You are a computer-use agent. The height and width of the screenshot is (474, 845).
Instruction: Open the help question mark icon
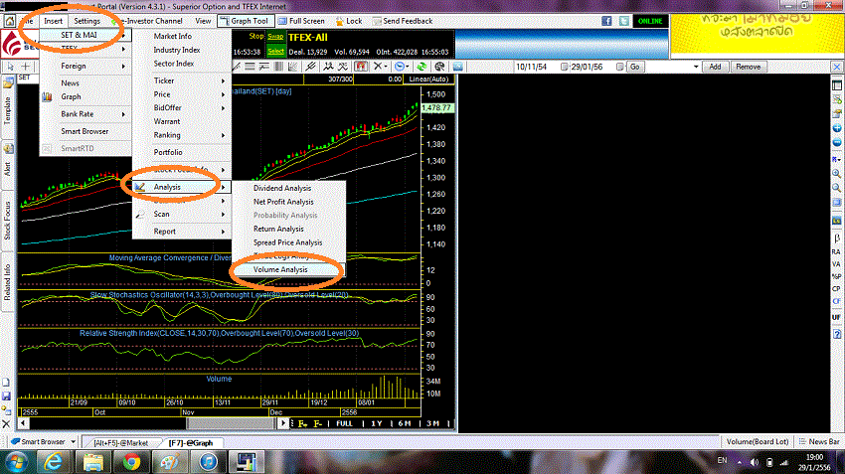click(x=836, y=334)
